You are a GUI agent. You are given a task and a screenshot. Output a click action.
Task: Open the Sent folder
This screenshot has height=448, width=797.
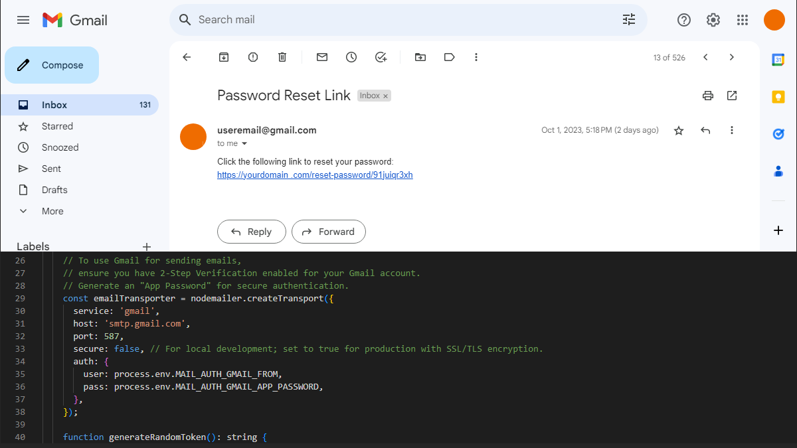coord(51,169)
